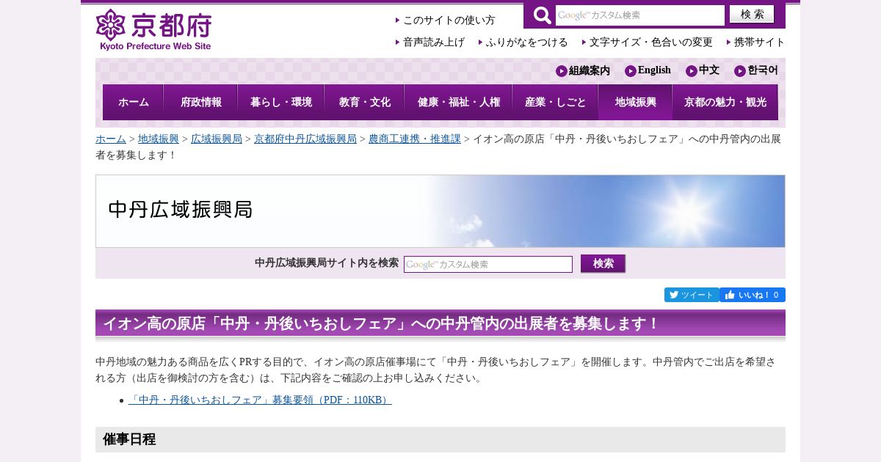Viewport: 881px width, 462px height.
Task: Click the magnifying glass search icon
Action: click(x=543, y=15)
